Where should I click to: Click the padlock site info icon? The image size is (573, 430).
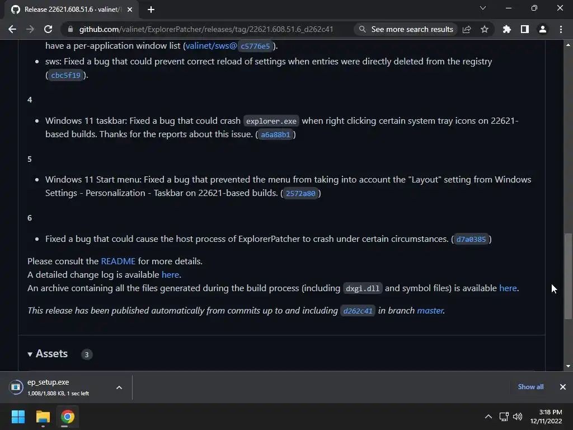point(71,29)
